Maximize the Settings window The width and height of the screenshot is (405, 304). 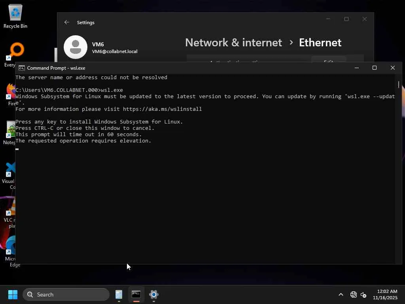pos(346,19)
